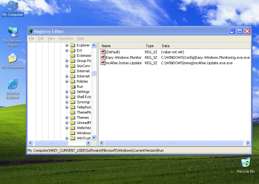Click the Group Po key folder icon
Screen dimensions: 259x184
[x=73, y=61]
